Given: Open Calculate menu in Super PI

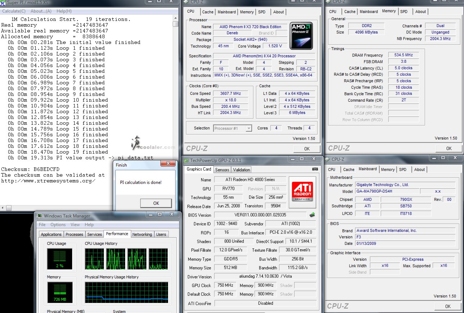Looking at the screenshot, I should coord(14,11).
